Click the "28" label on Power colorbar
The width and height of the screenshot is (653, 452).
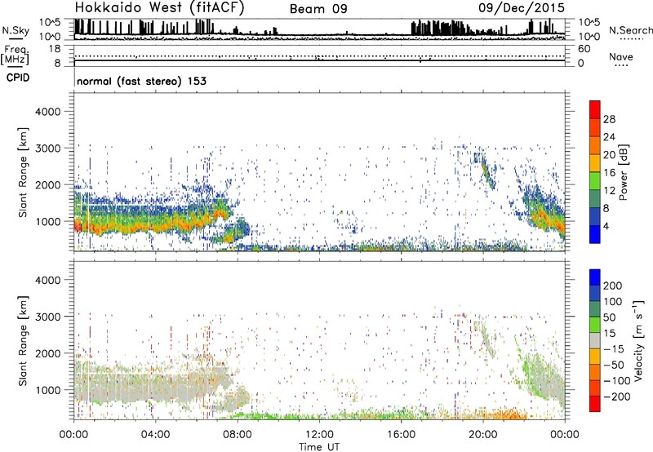[609, 119]
